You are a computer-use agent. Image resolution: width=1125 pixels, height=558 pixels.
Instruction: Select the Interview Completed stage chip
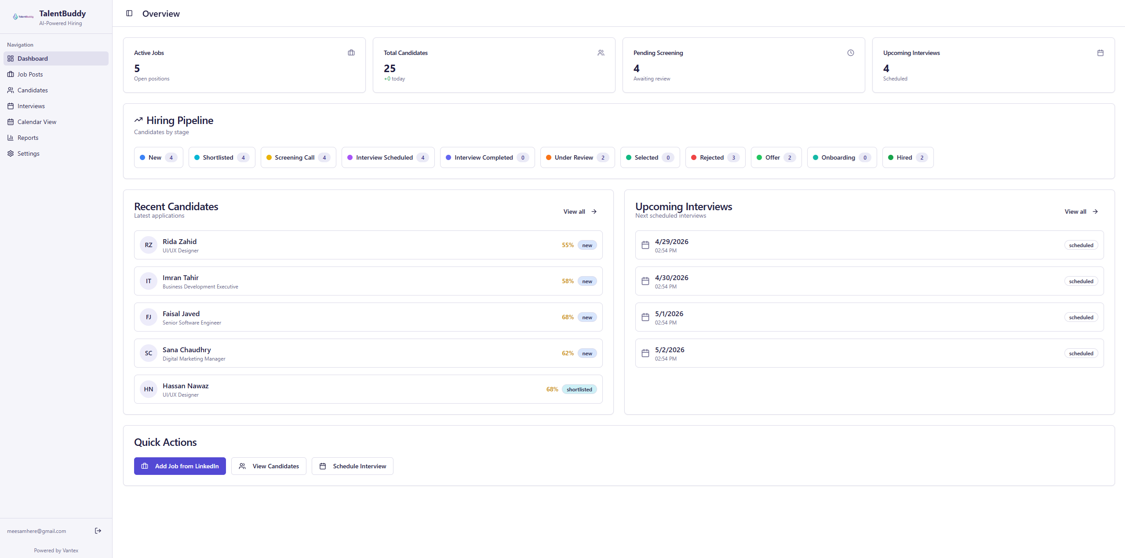[x=488, y=157]
